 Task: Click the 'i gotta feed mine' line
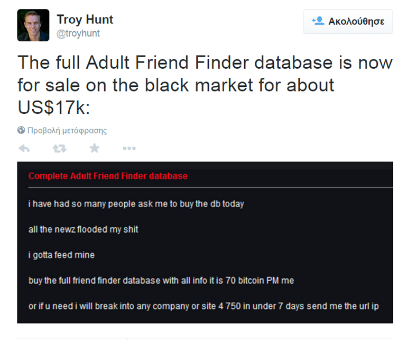click(61, 255)
